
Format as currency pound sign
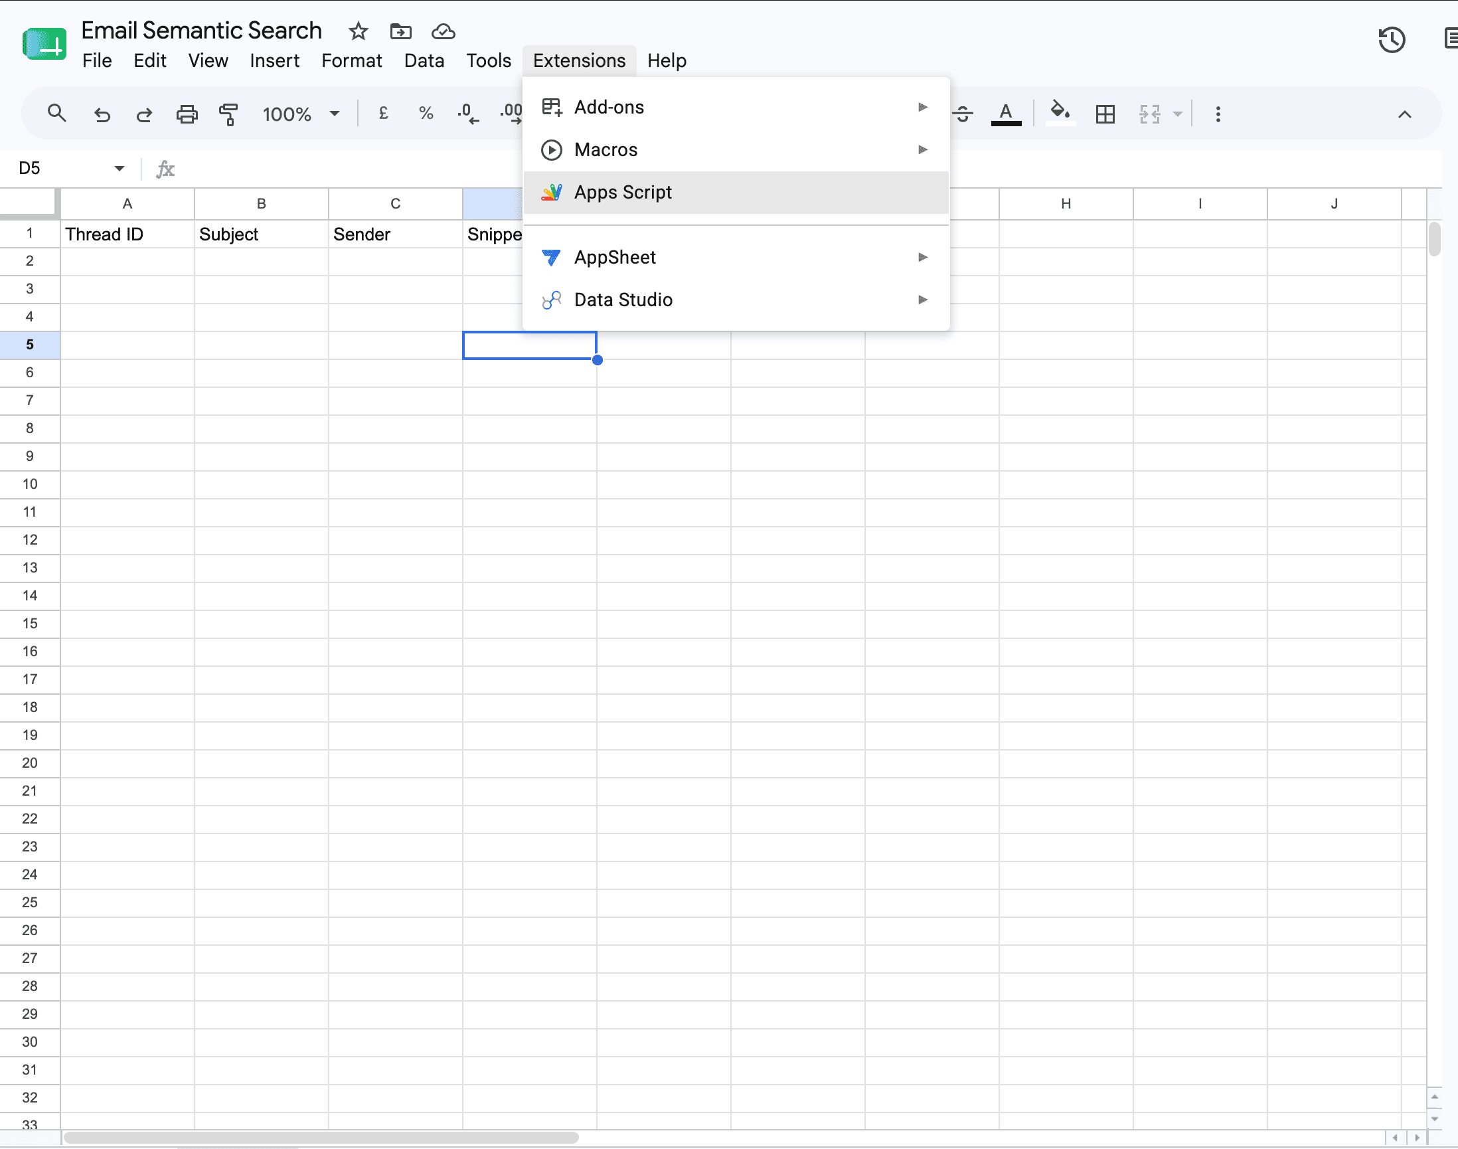click(x=383, y=114)
